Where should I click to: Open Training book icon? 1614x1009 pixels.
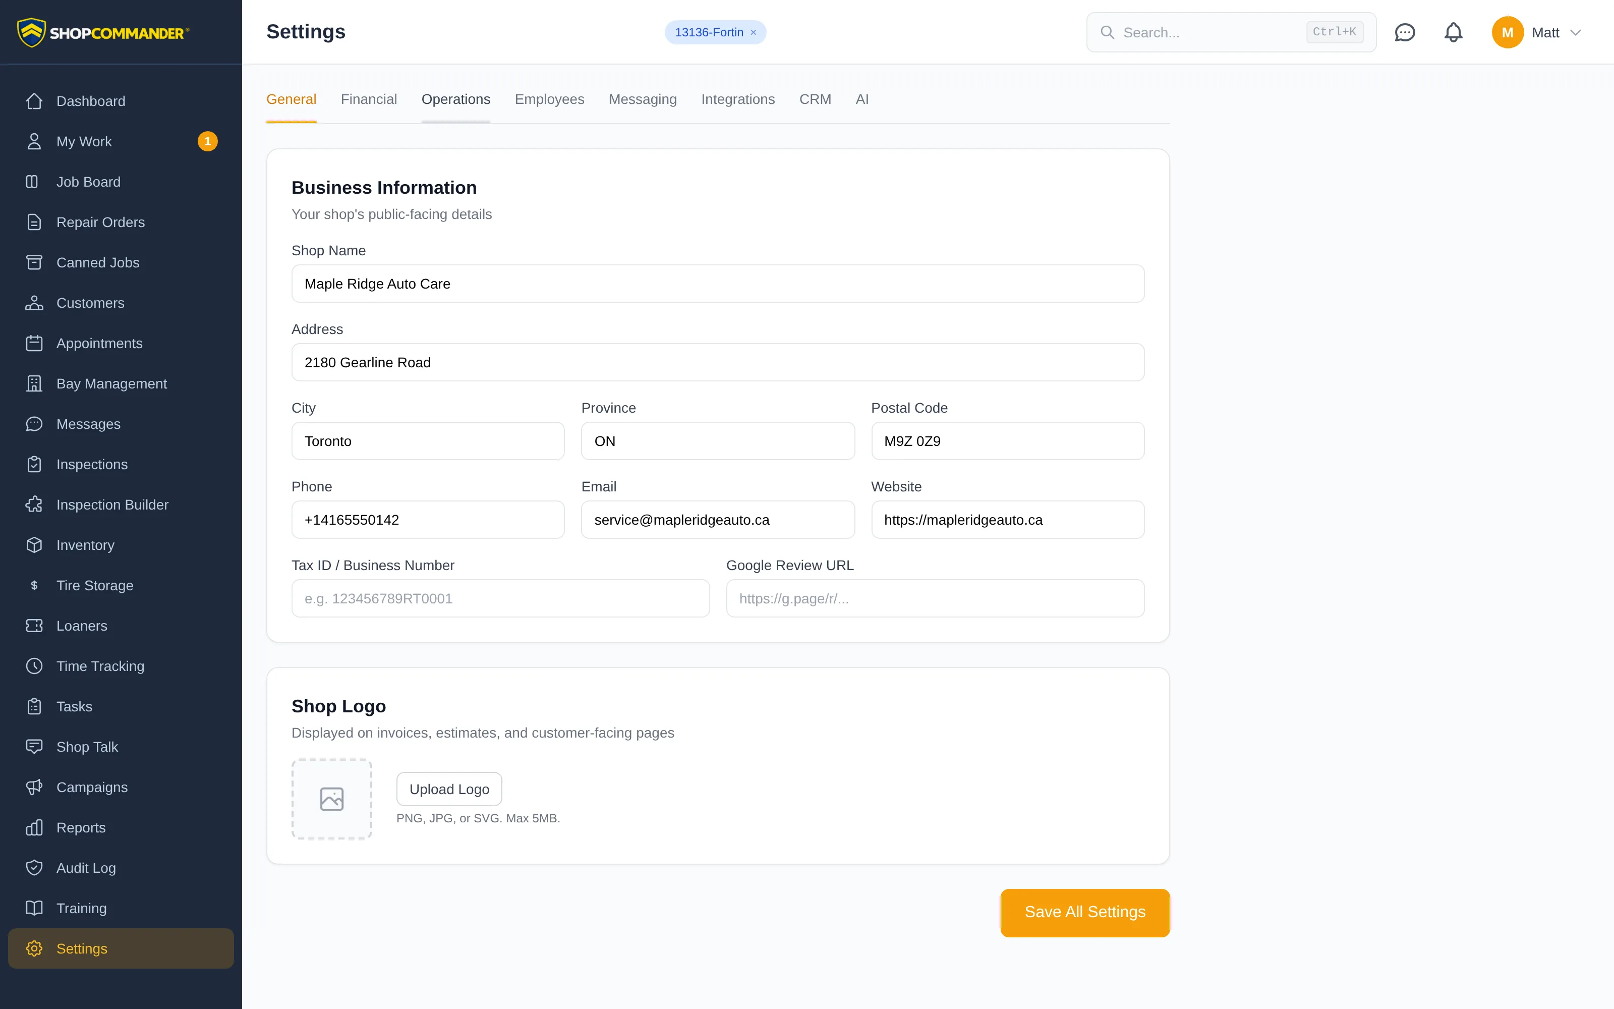point(34,909)
